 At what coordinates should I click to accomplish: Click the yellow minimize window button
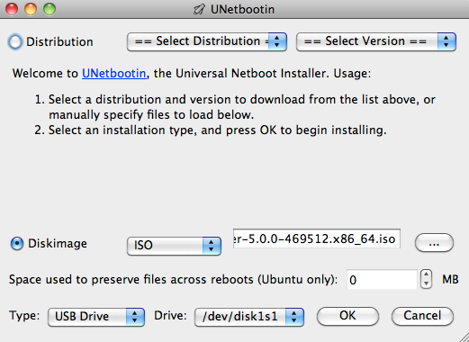tap(31, 9)
